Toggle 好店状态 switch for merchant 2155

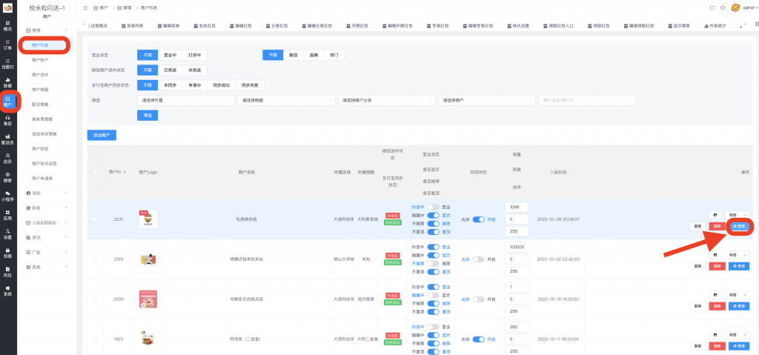coord(478,259)
